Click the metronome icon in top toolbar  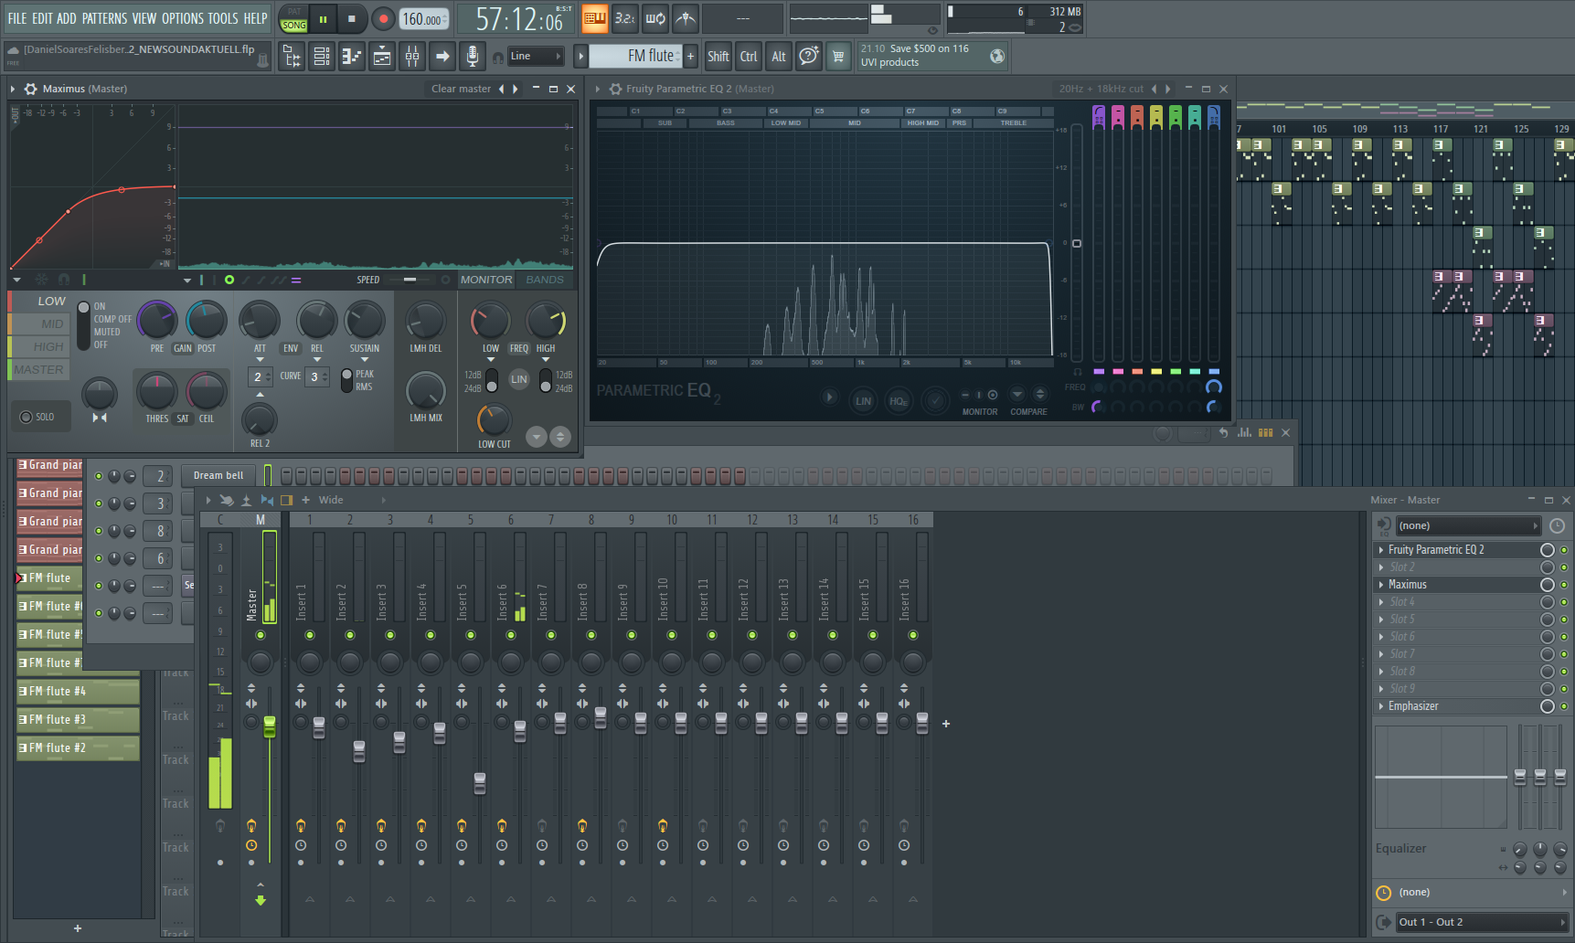686,17
